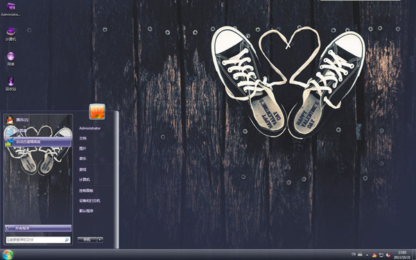Launch the highlighted 迅雷 program entry

pos(38,142)
